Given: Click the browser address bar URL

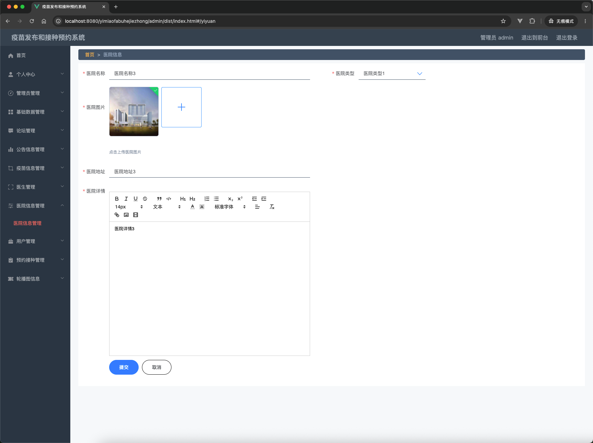Looking at the screenshot, I should click(x=140, y=21).
